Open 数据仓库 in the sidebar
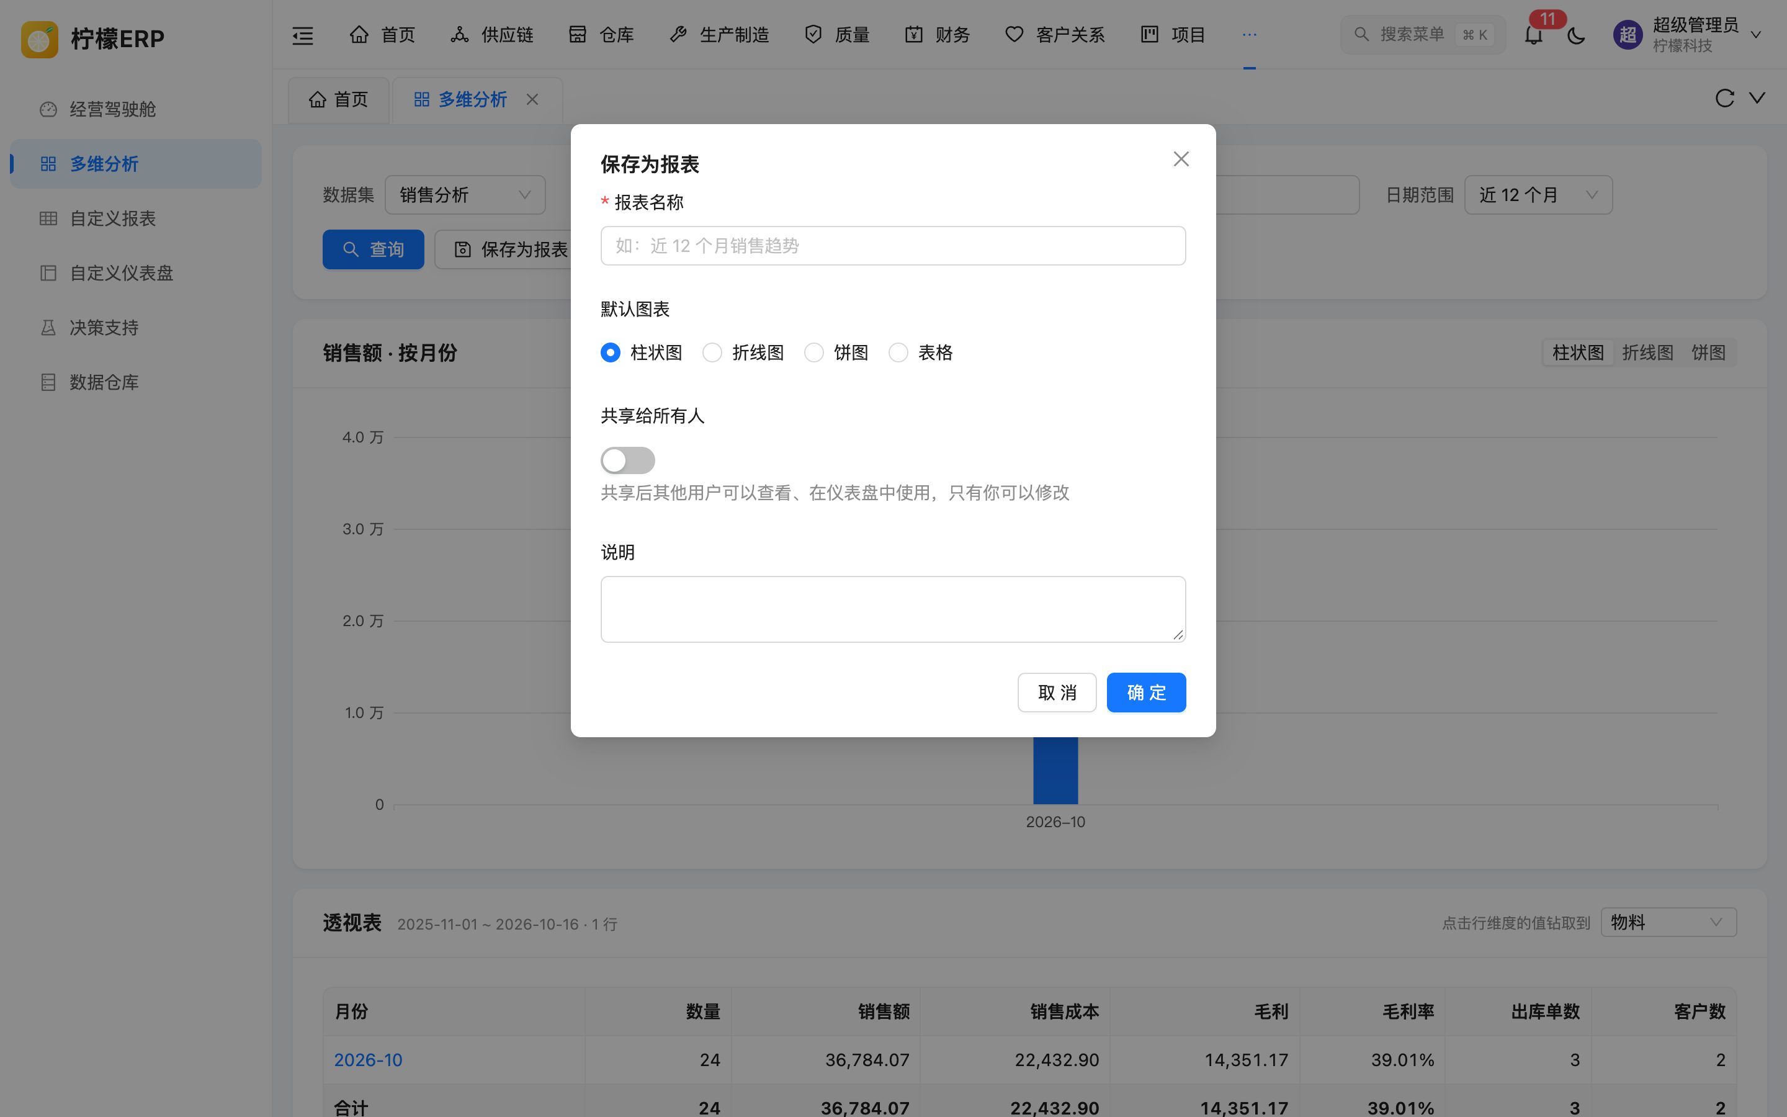 coord(136,383)
